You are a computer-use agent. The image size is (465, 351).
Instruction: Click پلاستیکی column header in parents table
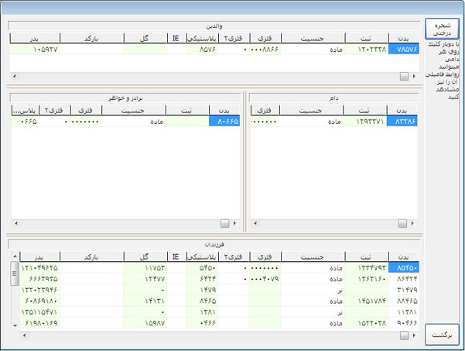click(x=202, y=38)
